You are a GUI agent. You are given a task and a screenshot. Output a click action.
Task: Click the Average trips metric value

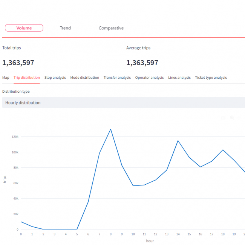[x=142, y=63]
